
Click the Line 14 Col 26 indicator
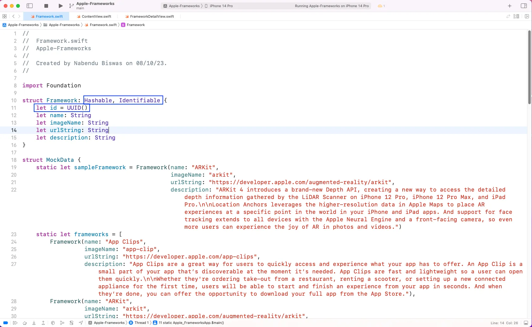(x=504, y=323)
